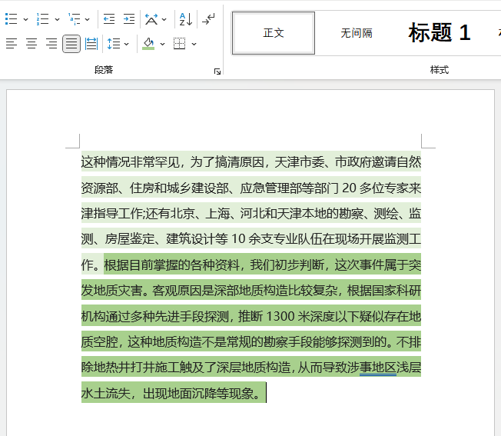Click in line starting 发地质灾害
The image size is (501, 436).
[251, 291]
